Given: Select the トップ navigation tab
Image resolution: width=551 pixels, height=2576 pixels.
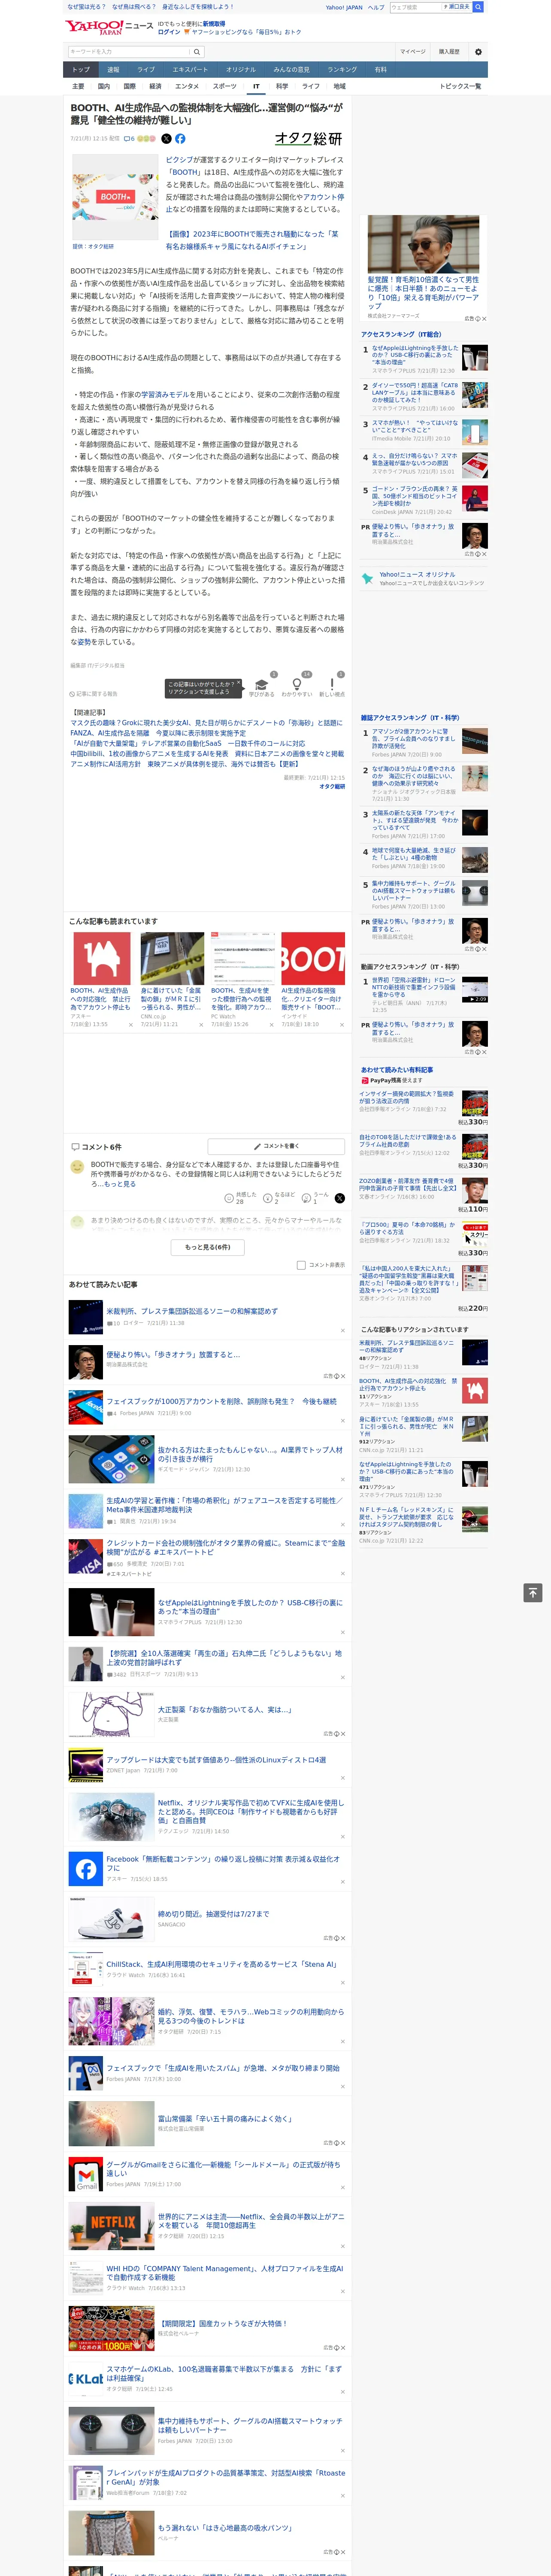Looking at the screenshot, I should [81, 70].
